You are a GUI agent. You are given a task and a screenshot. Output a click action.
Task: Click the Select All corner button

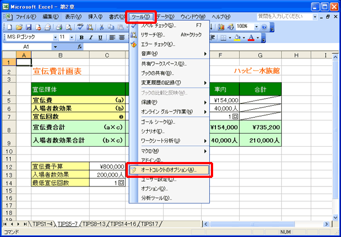[9, 55]
